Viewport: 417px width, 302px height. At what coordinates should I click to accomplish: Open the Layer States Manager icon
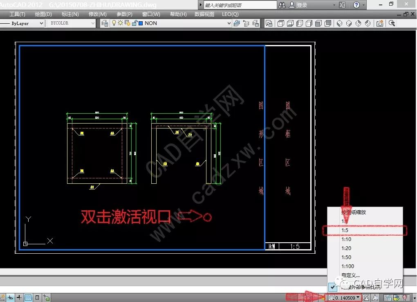tap(255, 23)
